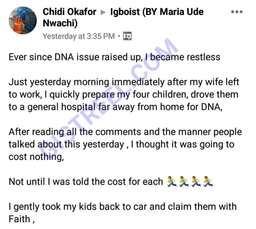Click the group members privacy icon

point(127,36)
